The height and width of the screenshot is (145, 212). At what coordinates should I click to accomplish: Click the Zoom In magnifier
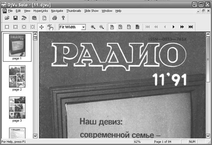click(93, 27)
